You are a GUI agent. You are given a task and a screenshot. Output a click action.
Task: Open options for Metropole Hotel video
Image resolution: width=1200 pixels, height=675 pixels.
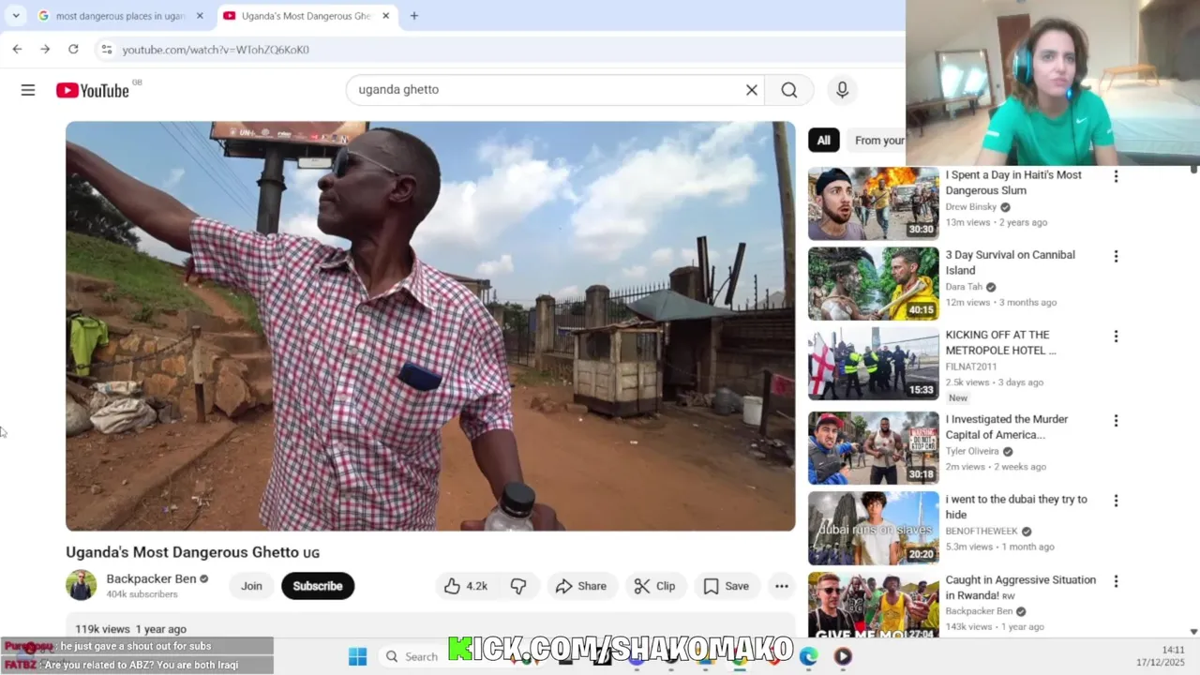click(x=1116, y=336)
